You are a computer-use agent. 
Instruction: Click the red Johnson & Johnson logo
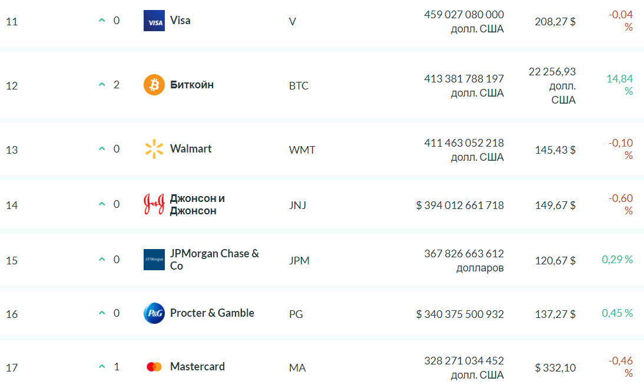(x=154, y=204)
